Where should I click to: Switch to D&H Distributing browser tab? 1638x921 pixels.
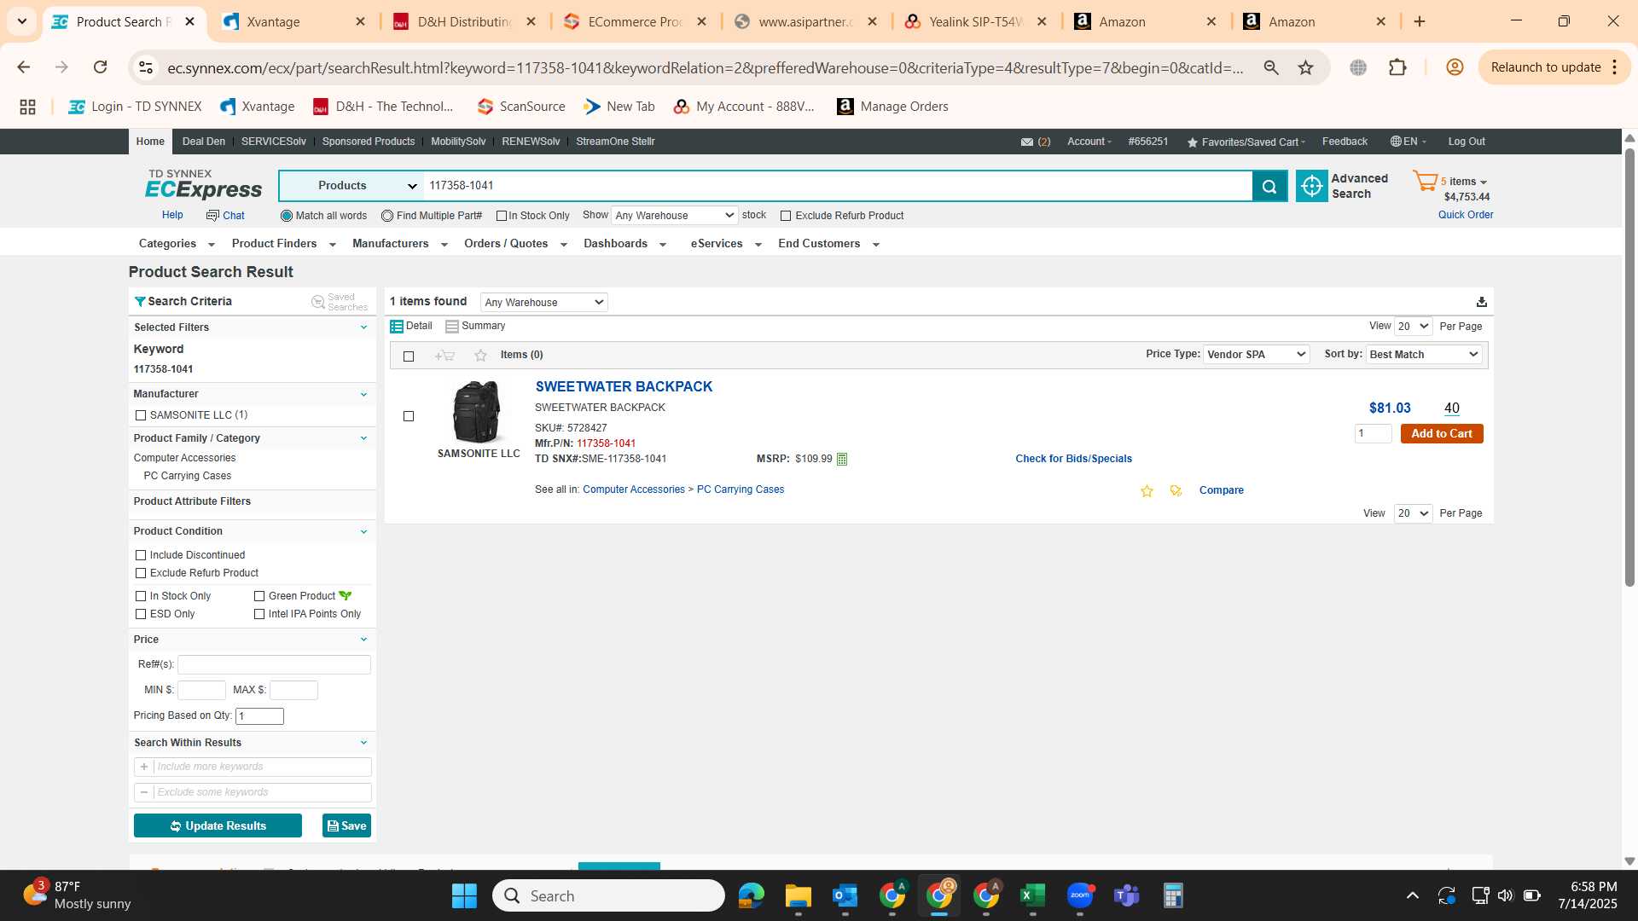pyautogui.click(x=465, y=21)
